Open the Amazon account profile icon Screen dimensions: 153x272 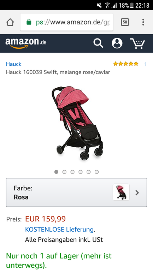pyautogui.click(x=117, y=43)
